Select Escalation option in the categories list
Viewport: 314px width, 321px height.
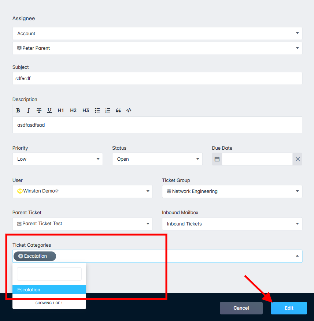(x=49, y=290)
